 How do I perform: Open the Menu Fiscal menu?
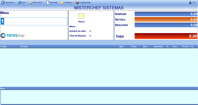pyautogui.click(x=38, y=3)
